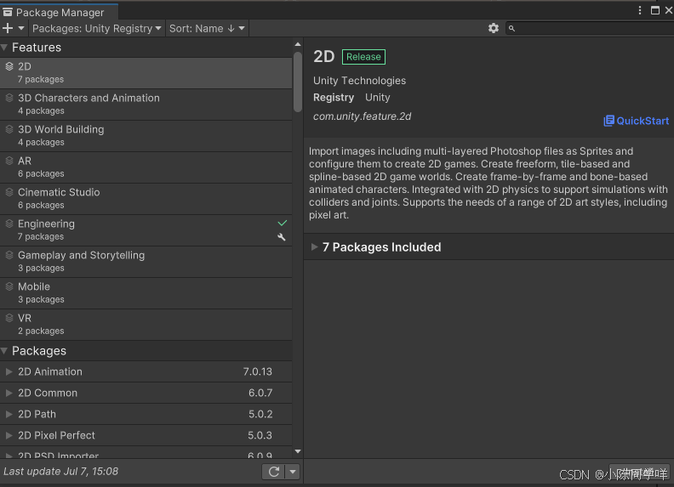Select the Package Manager tab
The image size is (674, 487).
click(59, 12)
